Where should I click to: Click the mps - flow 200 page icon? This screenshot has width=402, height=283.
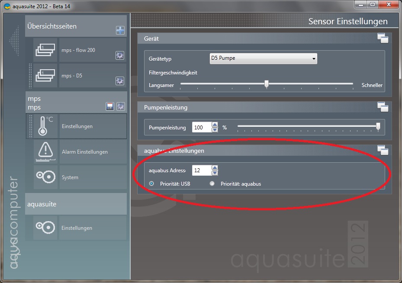click(x=45, y=50)
